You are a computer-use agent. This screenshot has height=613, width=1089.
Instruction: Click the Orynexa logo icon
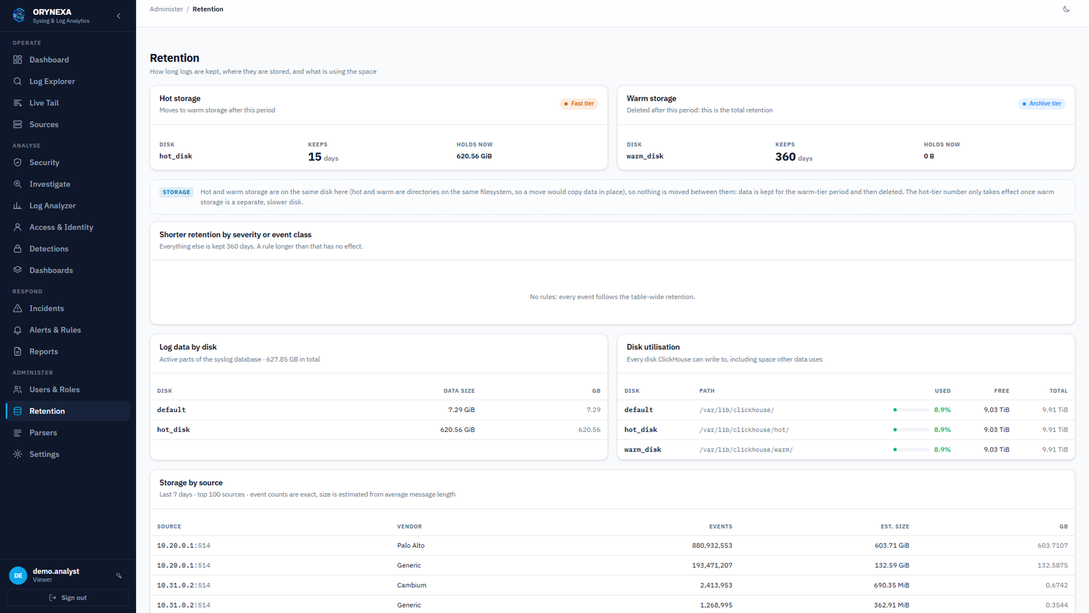(x=19, y=15)
